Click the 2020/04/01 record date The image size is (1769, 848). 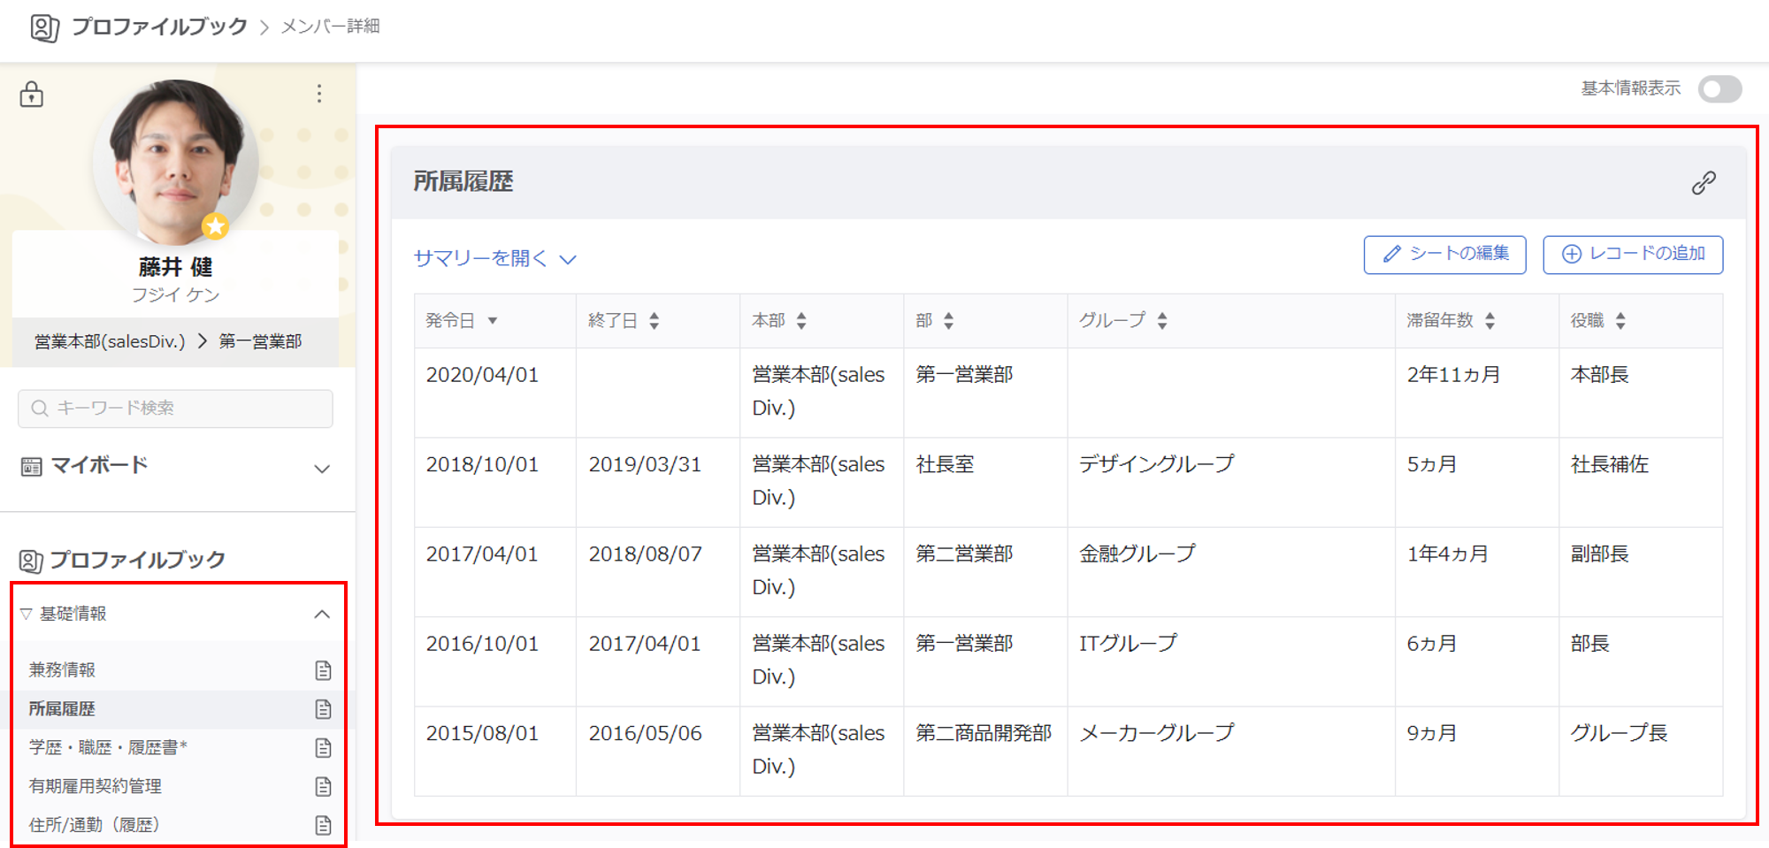point(482,375)
